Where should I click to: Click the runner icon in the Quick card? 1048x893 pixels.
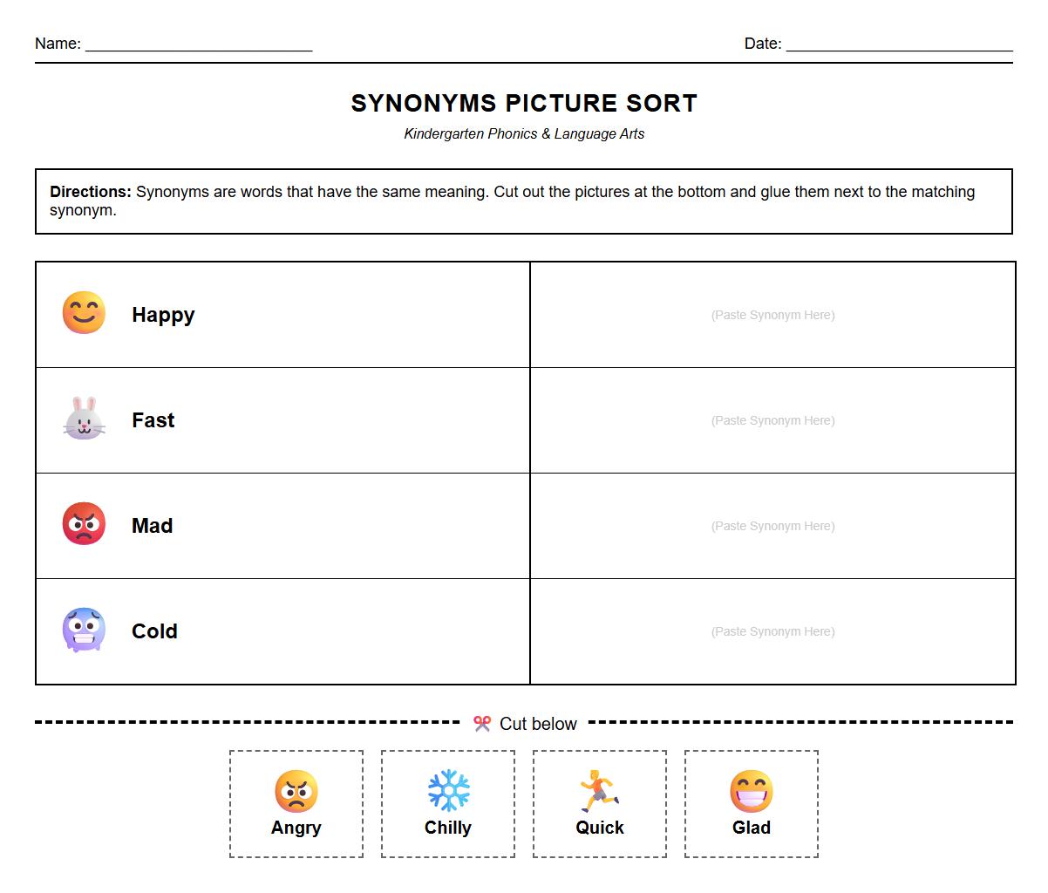pos(599,792)
